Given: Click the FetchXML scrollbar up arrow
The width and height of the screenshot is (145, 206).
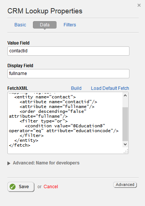Looking at the screenshot, I should point(125,95).
